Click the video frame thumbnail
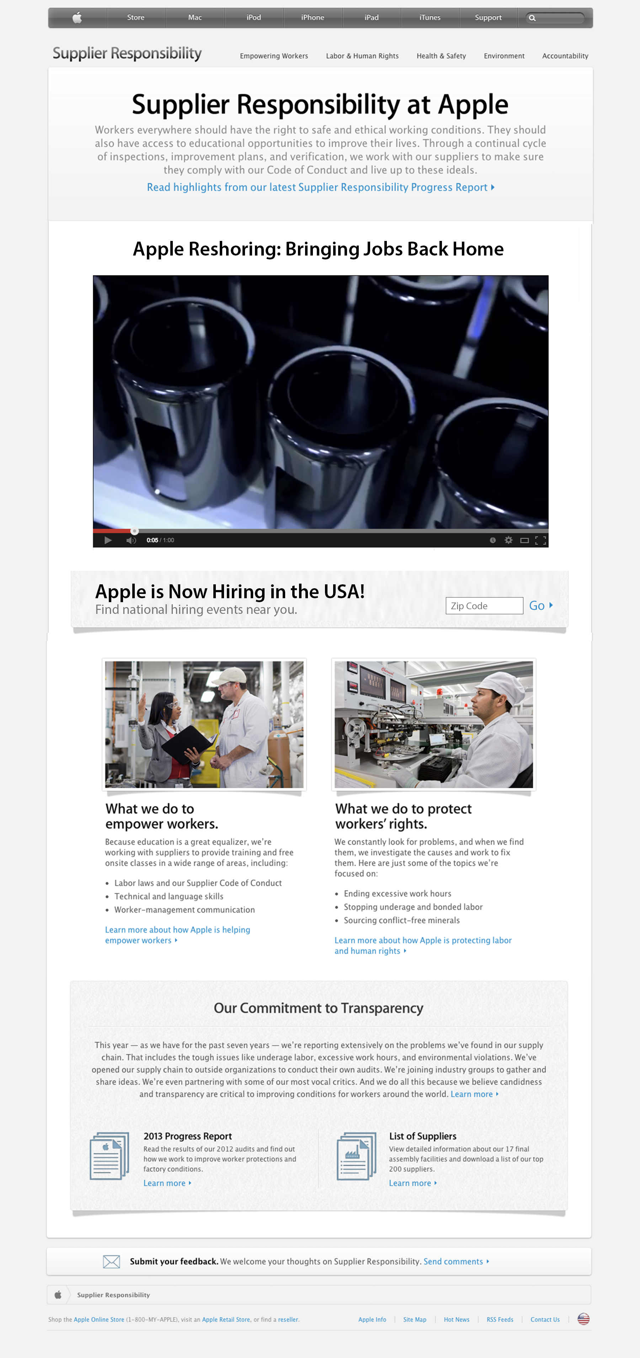The image size is (640, 1358). [320, 402]
